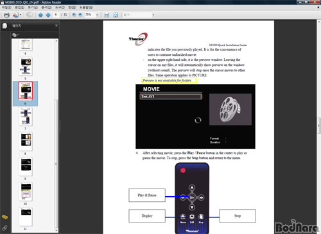Click the scrolling page-width view icon
Image resolution: width=321 pixels, height=234 pixels.
107,15
